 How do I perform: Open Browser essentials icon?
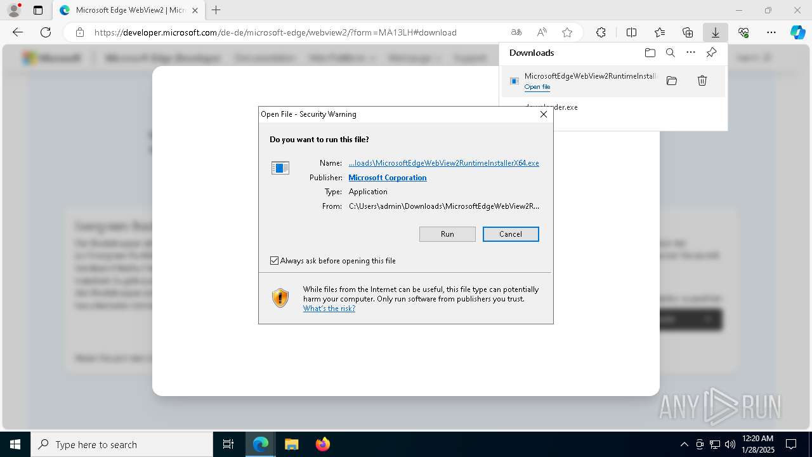[743, 32]
